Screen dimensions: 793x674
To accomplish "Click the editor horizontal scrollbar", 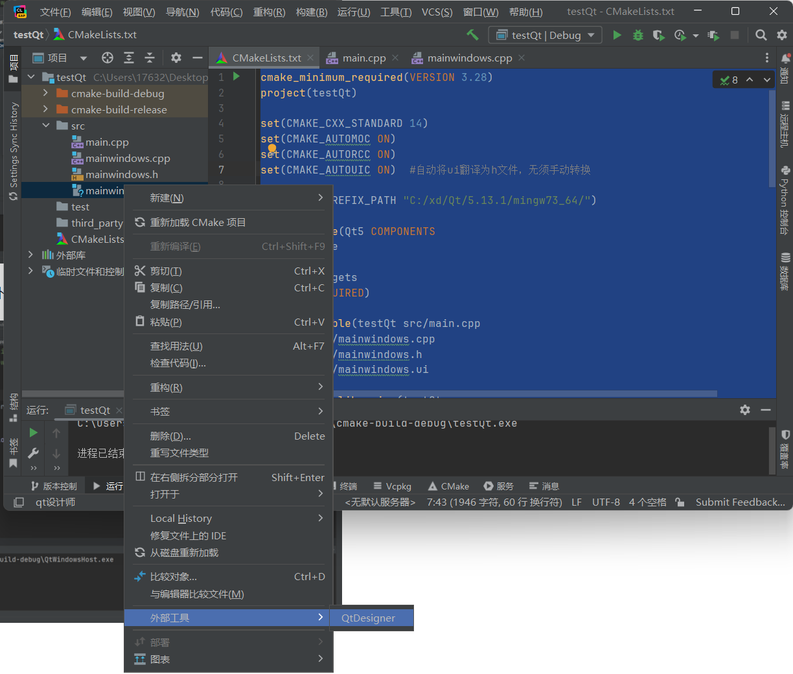I will click(x=524, y=393).
